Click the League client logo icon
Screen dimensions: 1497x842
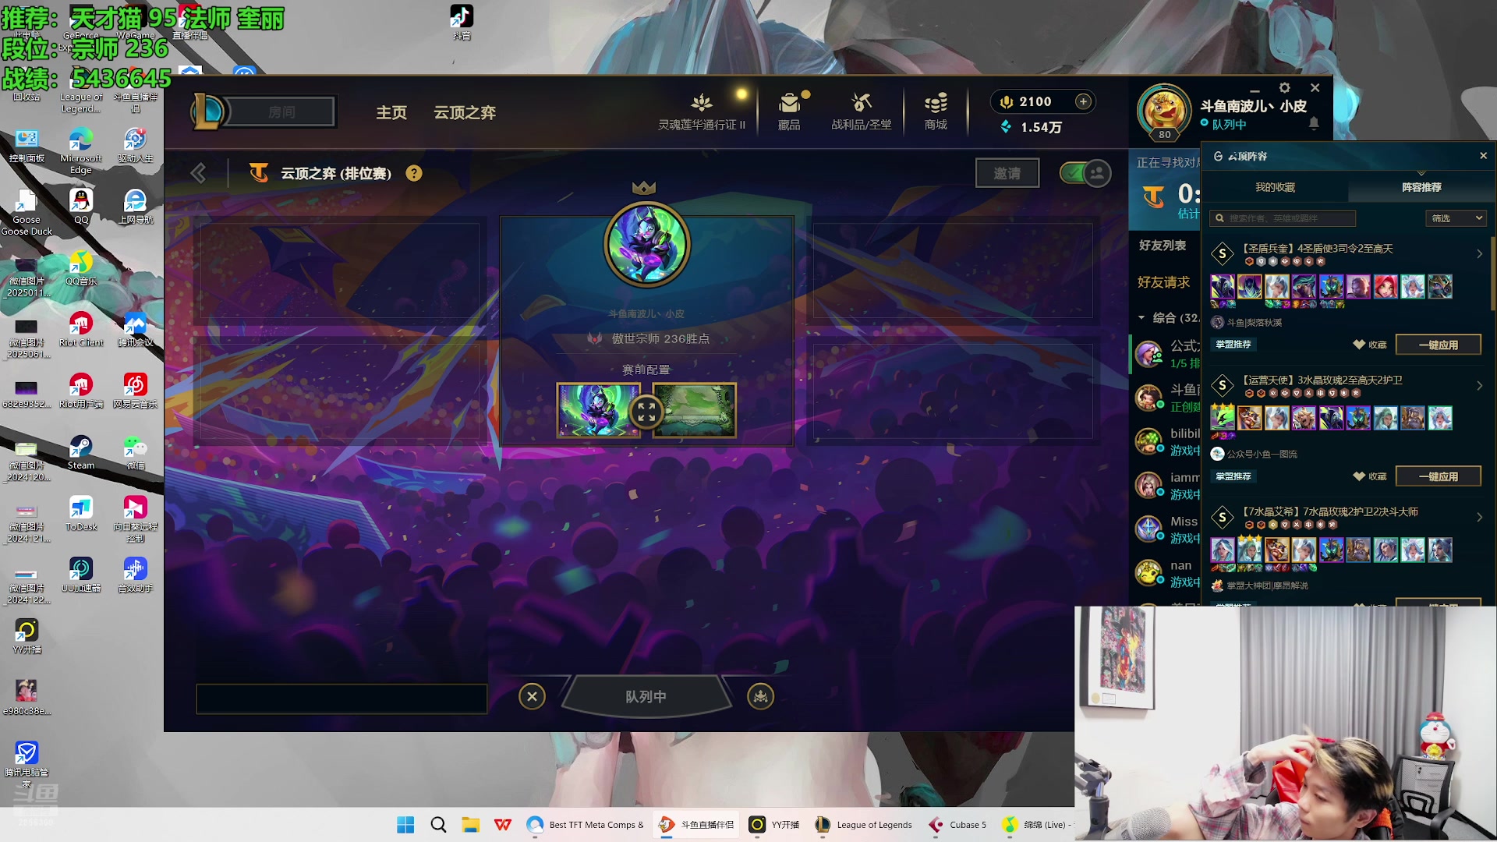tap(208, 111)
